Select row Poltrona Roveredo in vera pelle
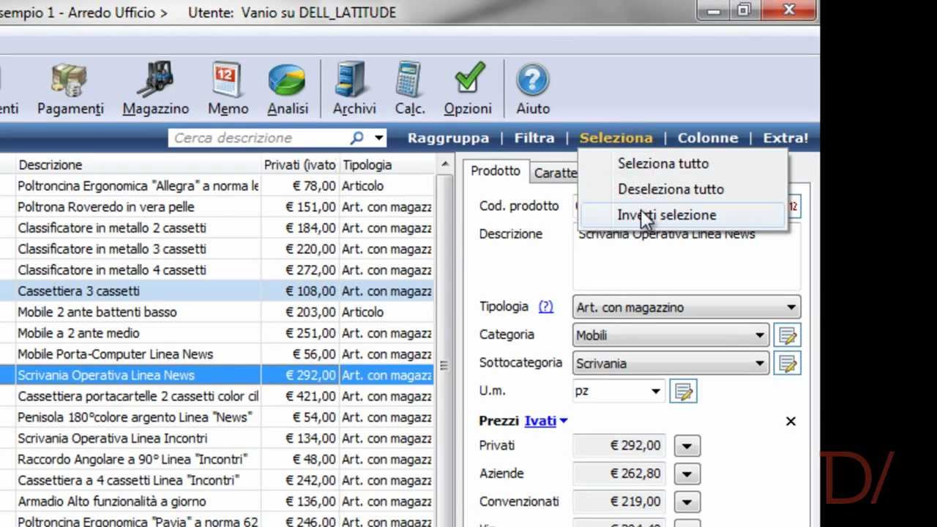The height and width of the screenshot is (527, 937). [217, 207]
